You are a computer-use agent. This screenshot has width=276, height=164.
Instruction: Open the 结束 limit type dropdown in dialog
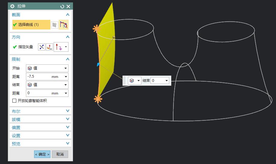coord(47,85)
